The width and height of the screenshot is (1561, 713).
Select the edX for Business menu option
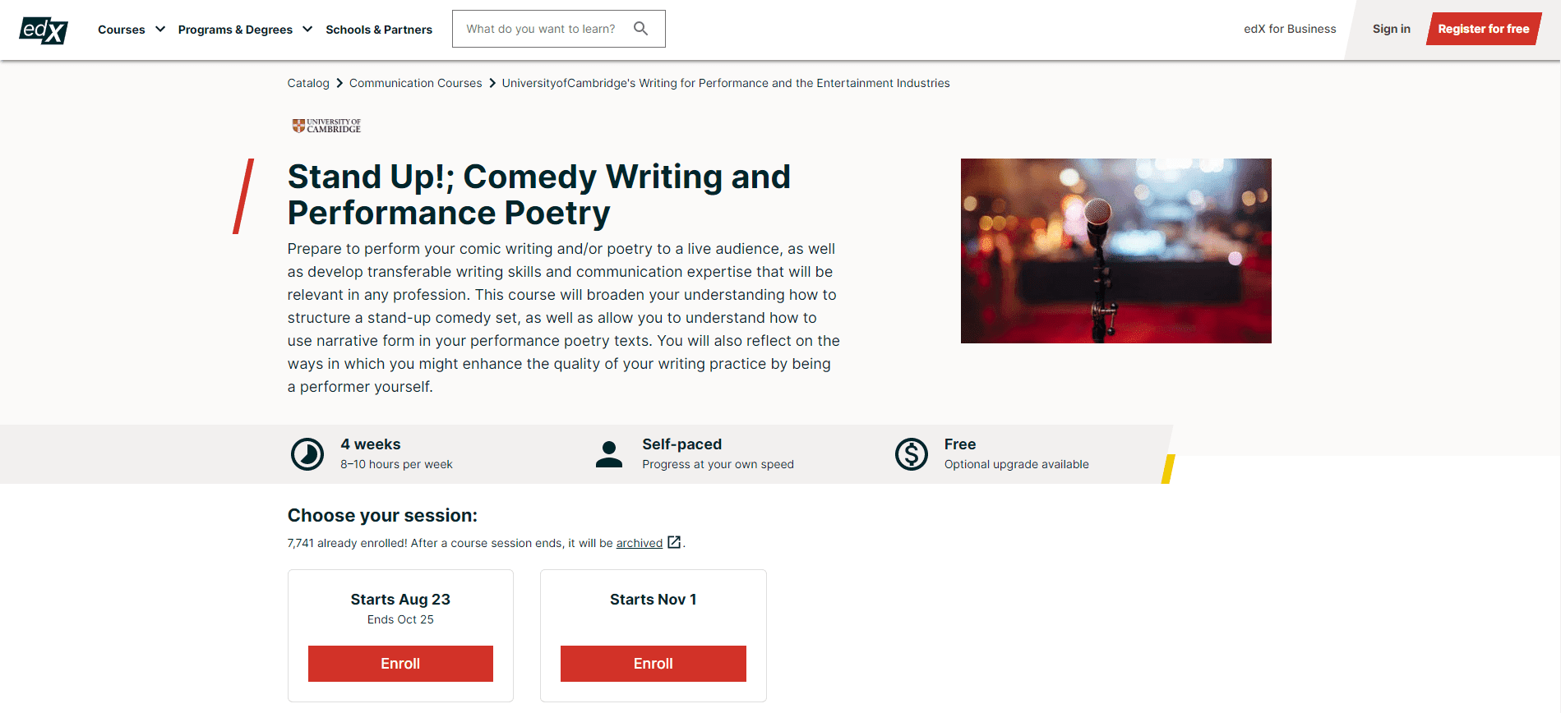1289,29
